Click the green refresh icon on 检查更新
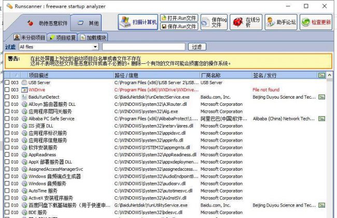337x218 pixels. 305,22
